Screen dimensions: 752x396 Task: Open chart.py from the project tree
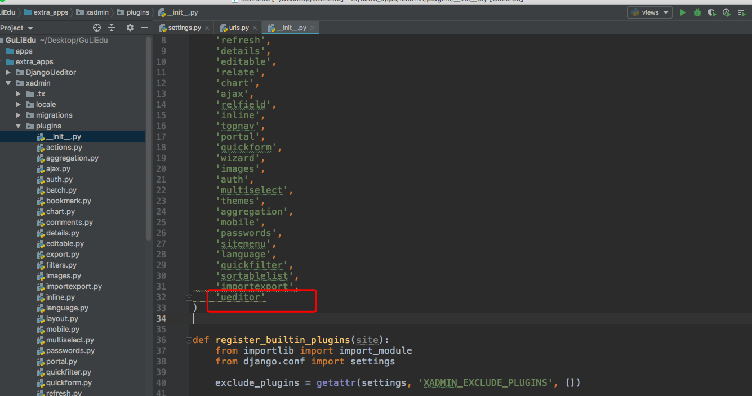(x=60, y=211)
